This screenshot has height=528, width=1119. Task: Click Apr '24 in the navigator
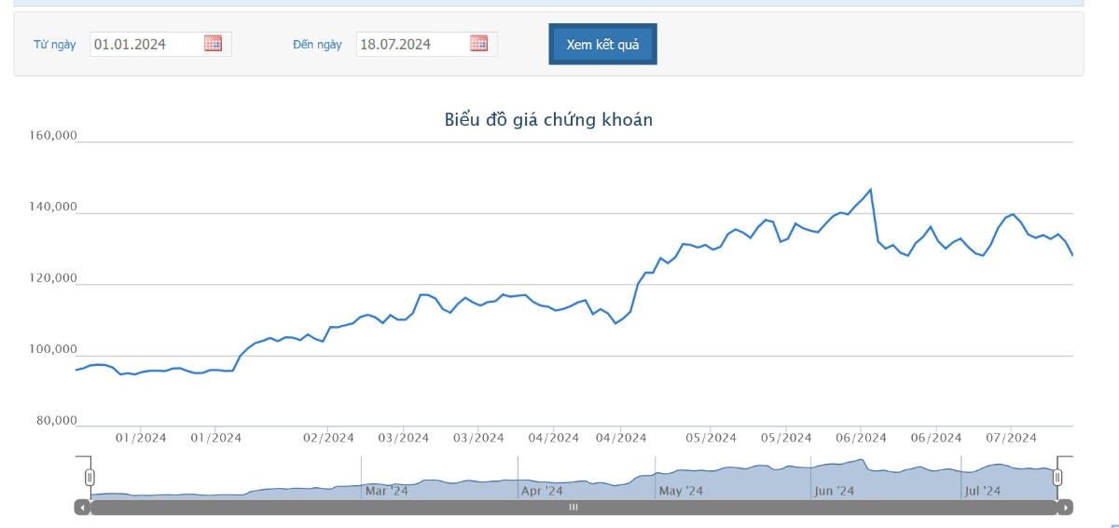[x=542, y=491]
